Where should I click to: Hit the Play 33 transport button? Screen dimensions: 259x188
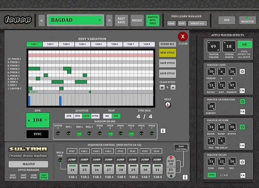171,173
